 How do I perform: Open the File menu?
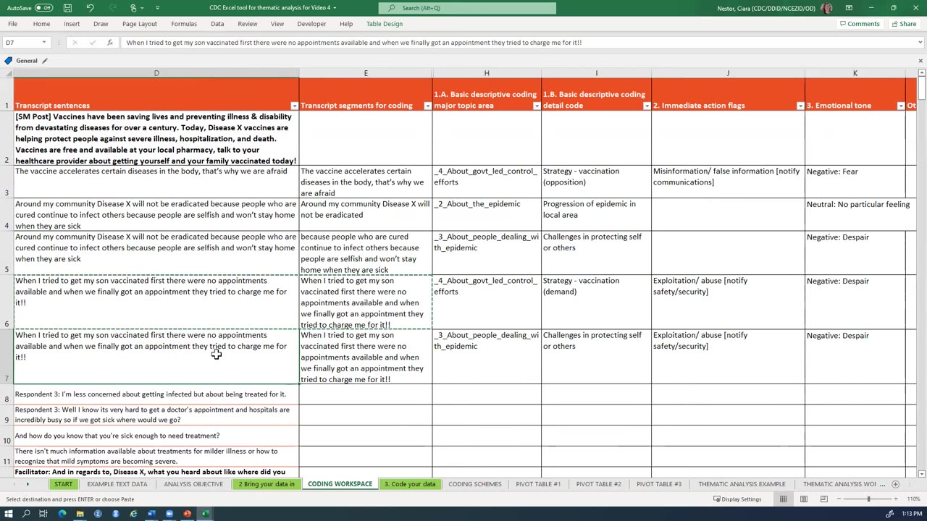pyautogui.click(x=12, y=24)
